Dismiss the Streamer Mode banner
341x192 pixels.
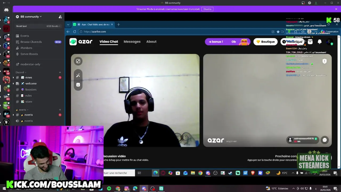point(336,9)
